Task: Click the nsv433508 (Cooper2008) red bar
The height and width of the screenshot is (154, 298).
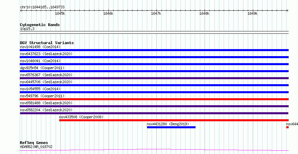Action: tap(174, 120)
